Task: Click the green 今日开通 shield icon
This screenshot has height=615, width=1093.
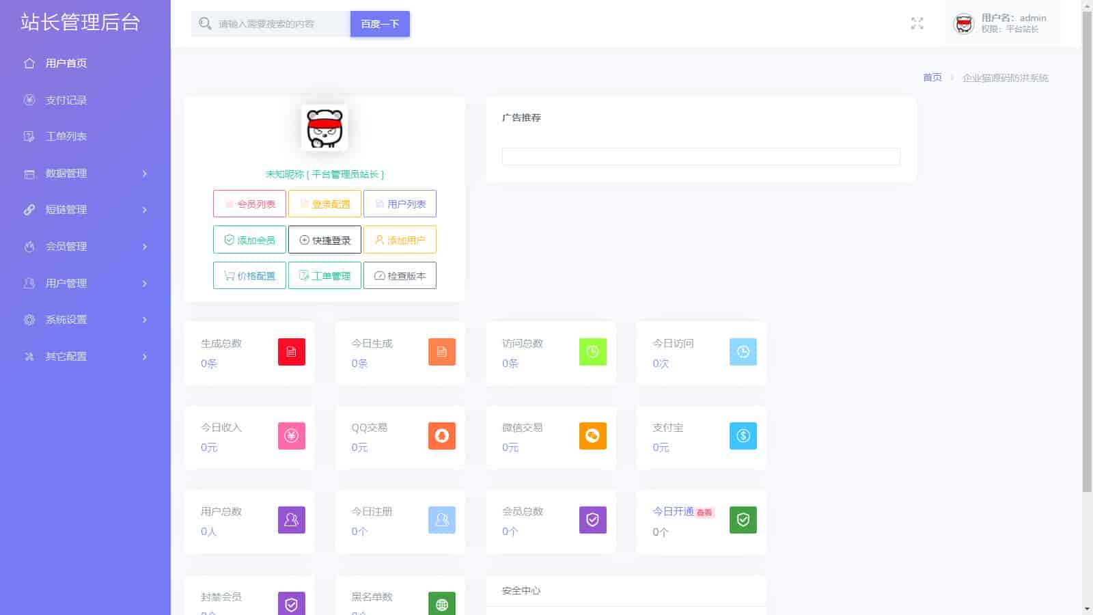Action: [x=743, y=520]
